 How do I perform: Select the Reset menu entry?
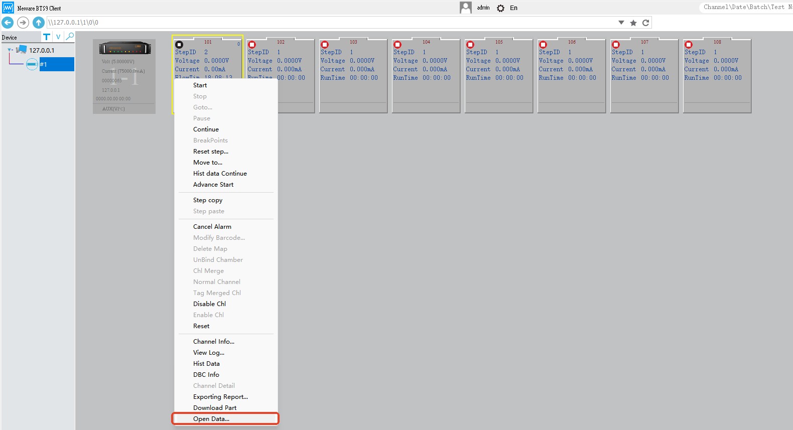point(226,326)
